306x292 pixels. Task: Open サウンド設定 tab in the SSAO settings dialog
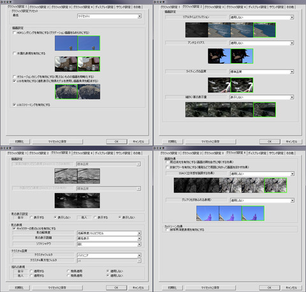pos(276,153)
